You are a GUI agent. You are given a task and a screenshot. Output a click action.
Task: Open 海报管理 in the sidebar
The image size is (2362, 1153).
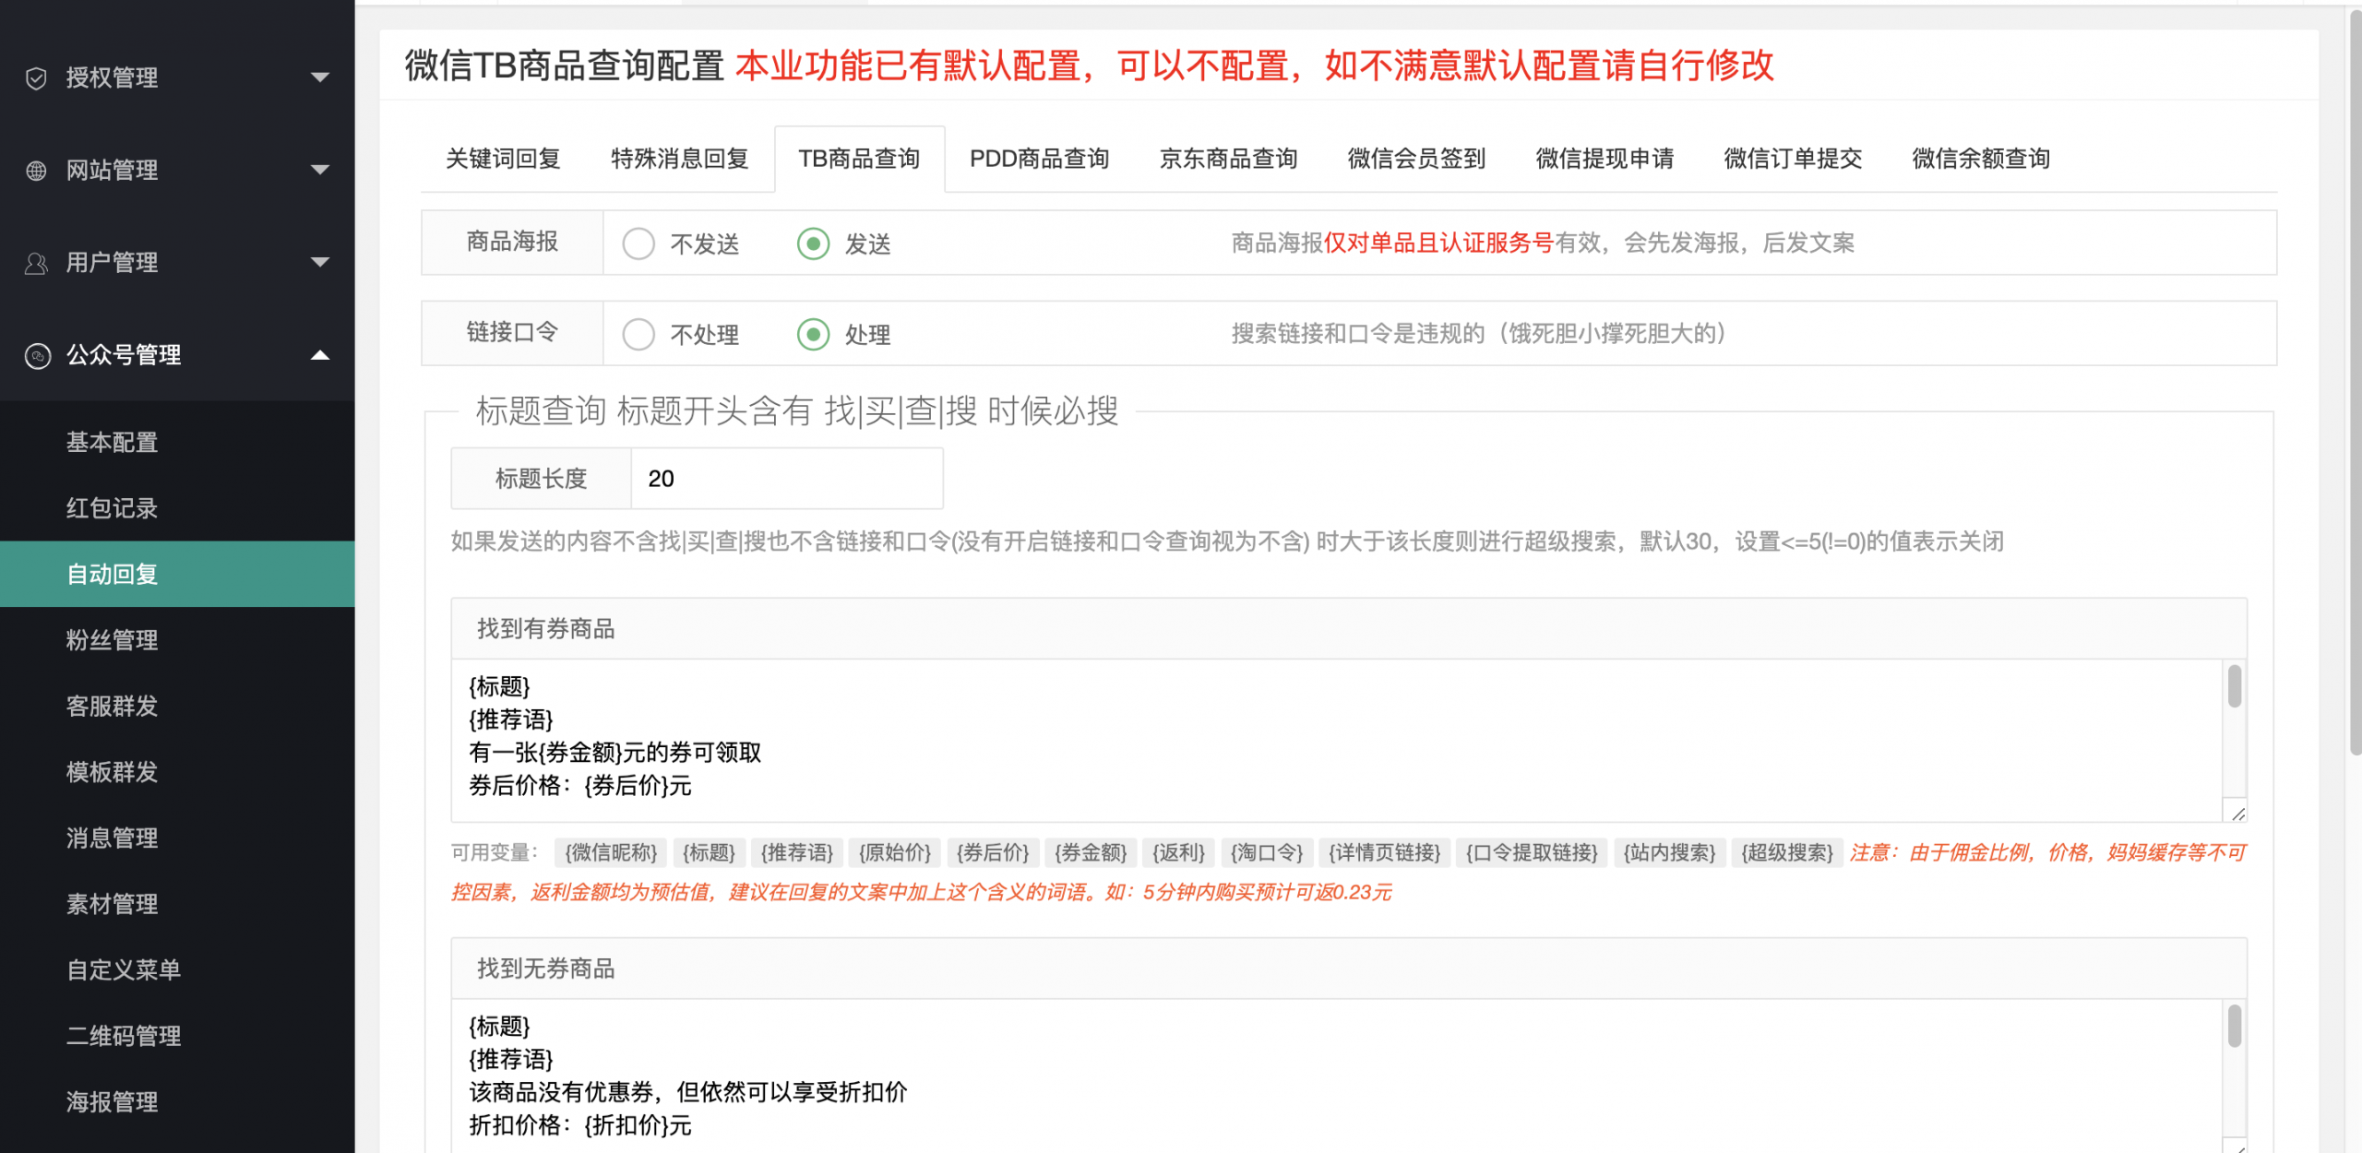[x=177, y=1101]
